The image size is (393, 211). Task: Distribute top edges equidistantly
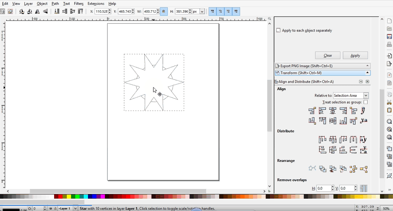pyautogui.click(x=323, y=150)
